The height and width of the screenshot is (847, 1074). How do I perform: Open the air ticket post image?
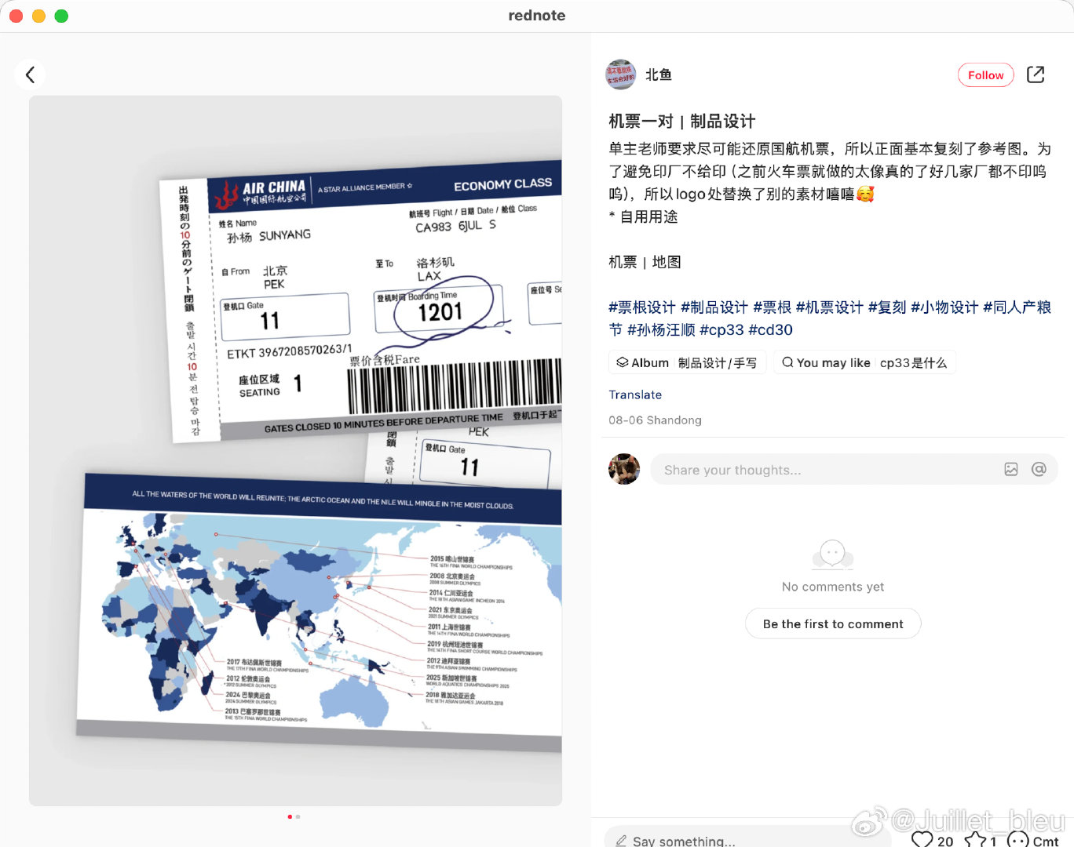[295, 450]
